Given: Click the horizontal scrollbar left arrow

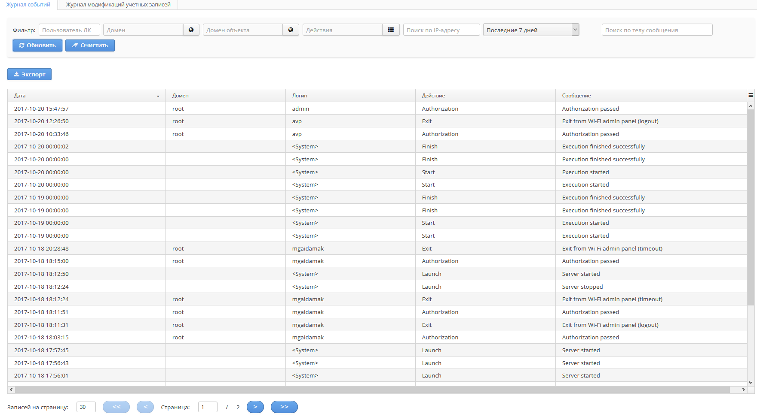Looking at the screenshot, I should (11, 390).
